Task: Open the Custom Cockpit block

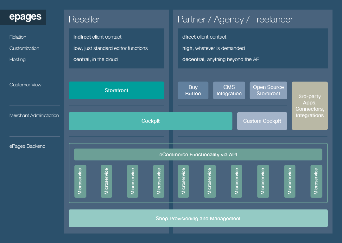Action: 262,121
